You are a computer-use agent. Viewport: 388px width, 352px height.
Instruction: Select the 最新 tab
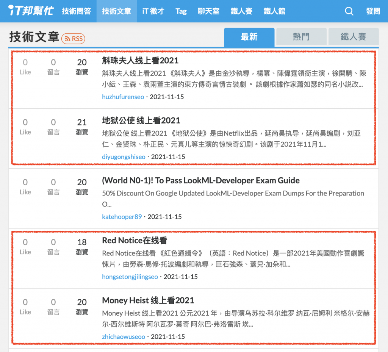click(249, 37)
